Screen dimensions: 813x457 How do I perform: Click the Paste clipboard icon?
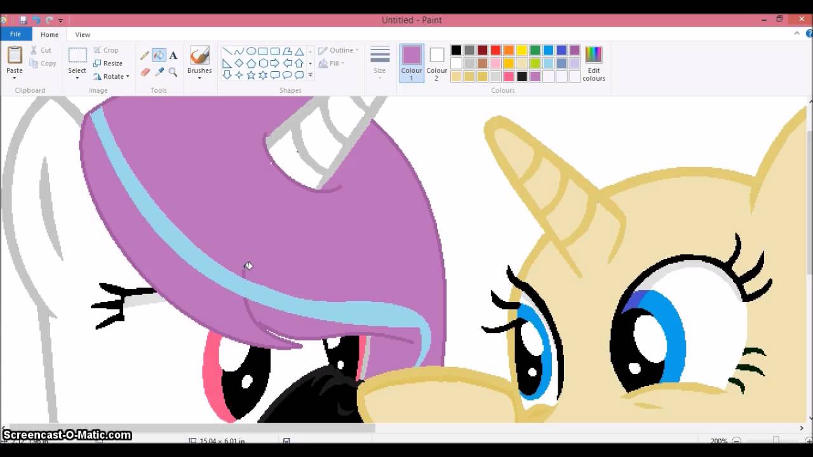point(15,55)
